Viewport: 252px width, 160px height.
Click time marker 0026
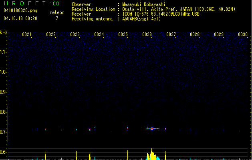(147, 34)
